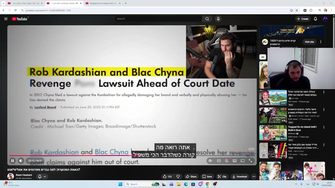Reload the current page
This screenshot has width=335, height=188.
click(x=15, y=10)
